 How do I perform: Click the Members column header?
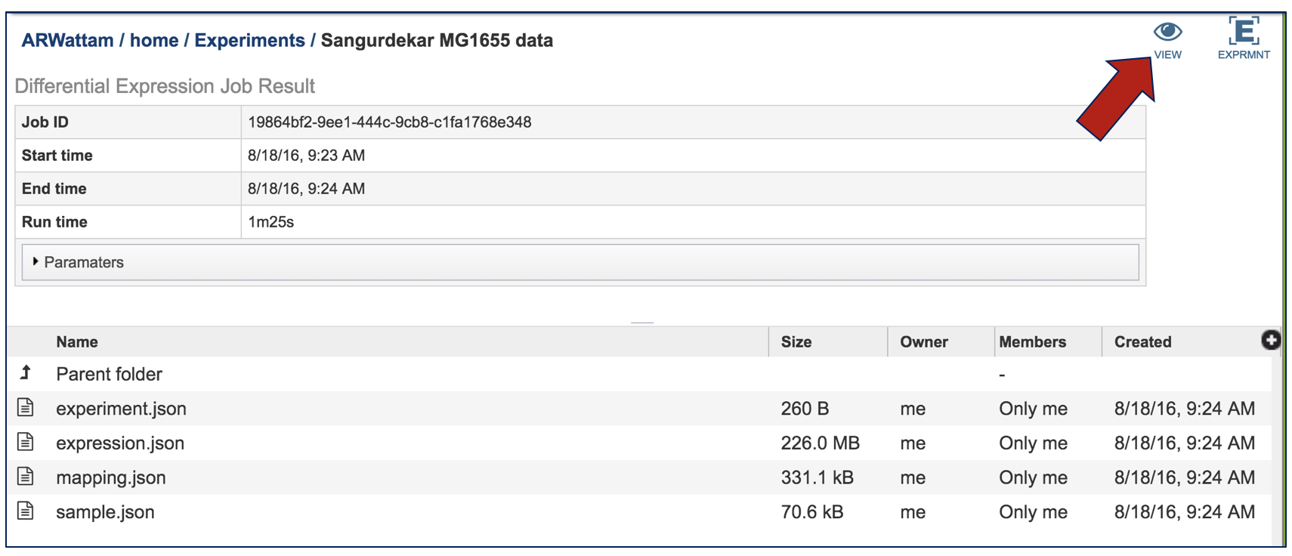(1032, 342)
